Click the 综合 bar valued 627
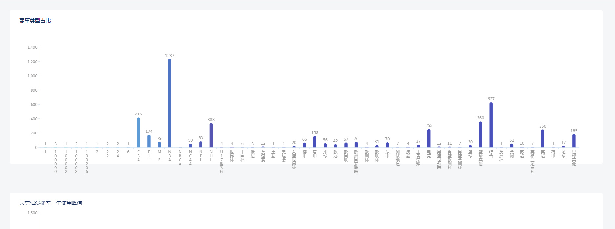 click(491, 125)
